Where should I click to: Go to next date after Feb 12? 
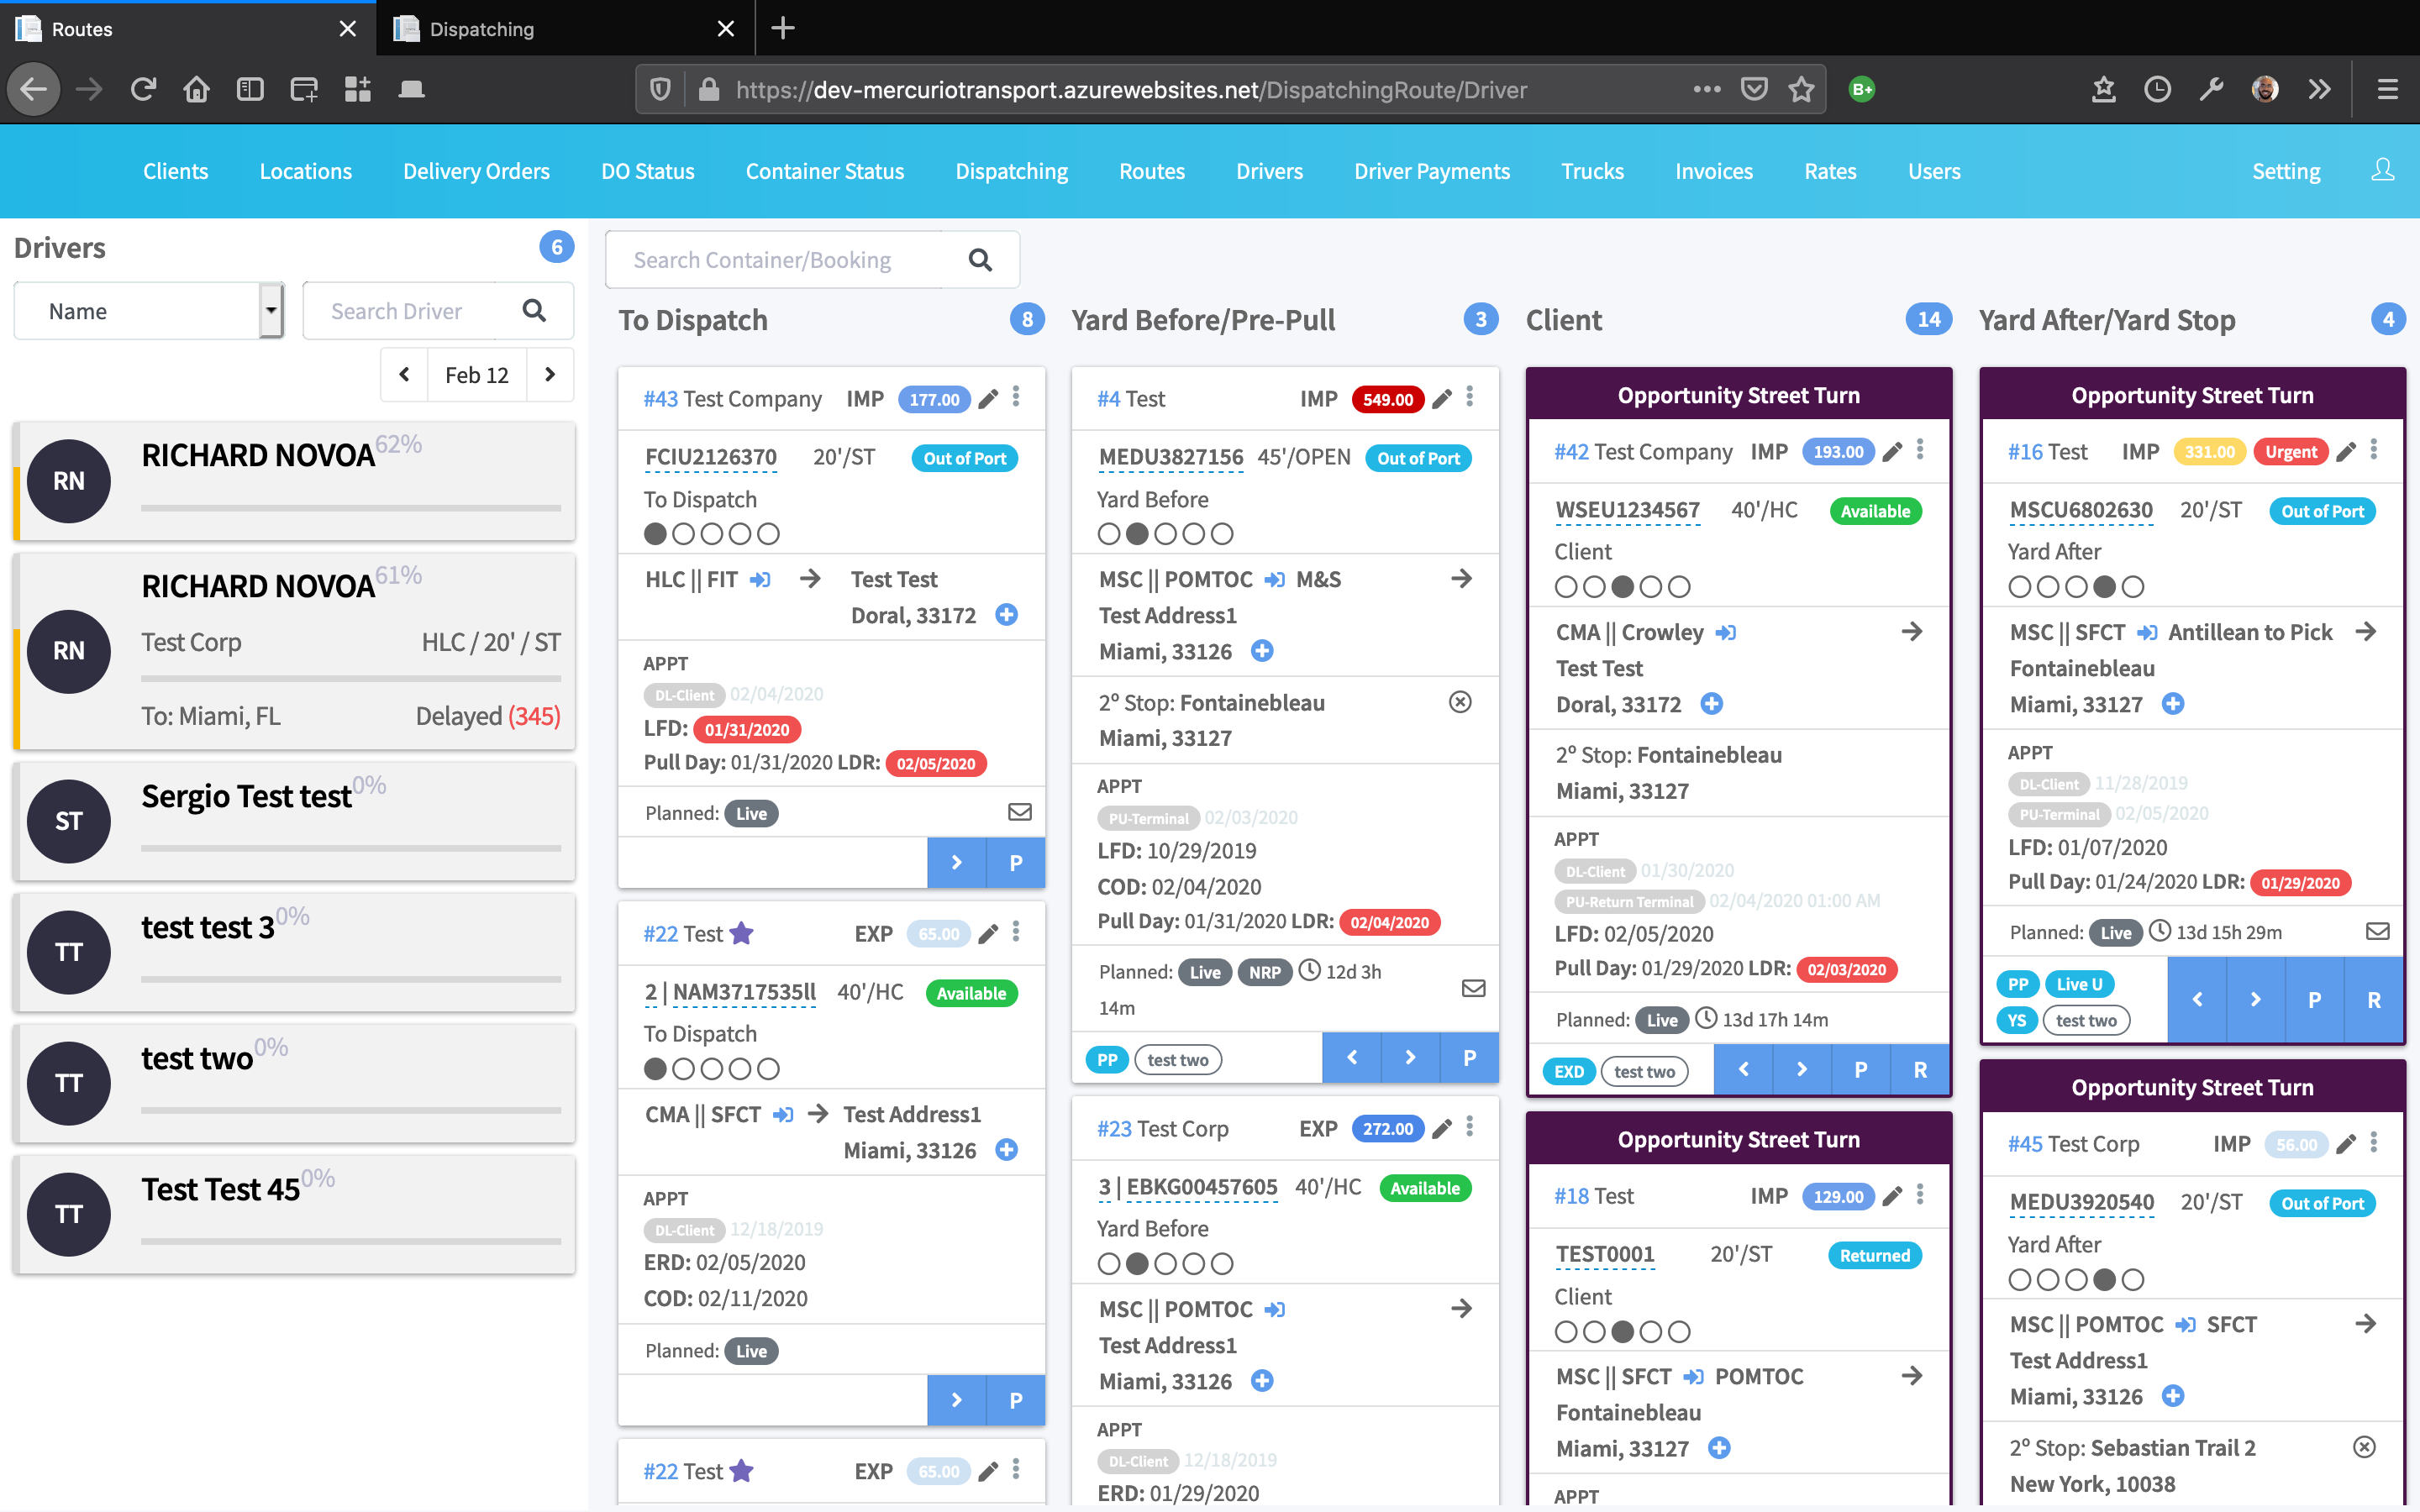click(550, 375)
